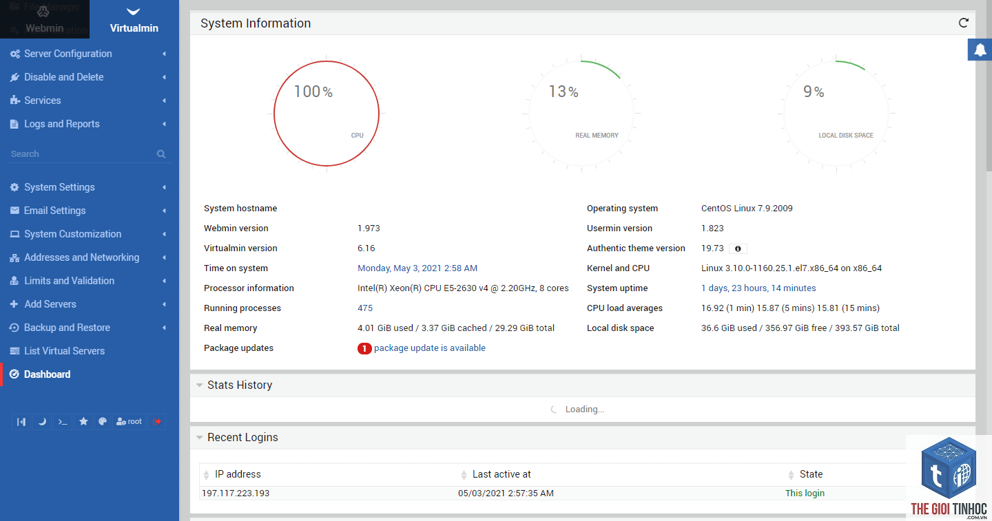Viewport: 992px width, 521px height.
Task: Expand Disable and Delete menu
Action: [x=90, y=77]
